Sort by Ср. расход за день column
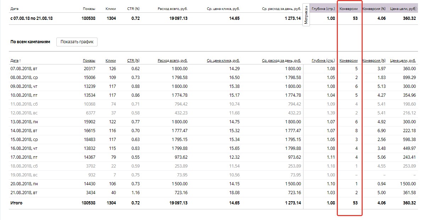The height and width of the screenshot is (220, 424). point(281,61)
